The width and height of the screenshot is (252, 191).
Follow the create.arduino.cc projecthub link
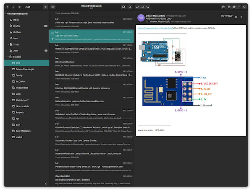click(x=155, y=28)
